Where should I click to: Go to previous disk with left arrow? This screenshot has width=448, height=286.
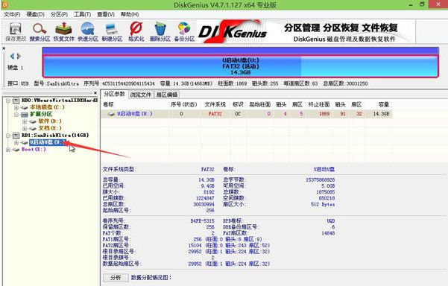click(x=12, y=56)
